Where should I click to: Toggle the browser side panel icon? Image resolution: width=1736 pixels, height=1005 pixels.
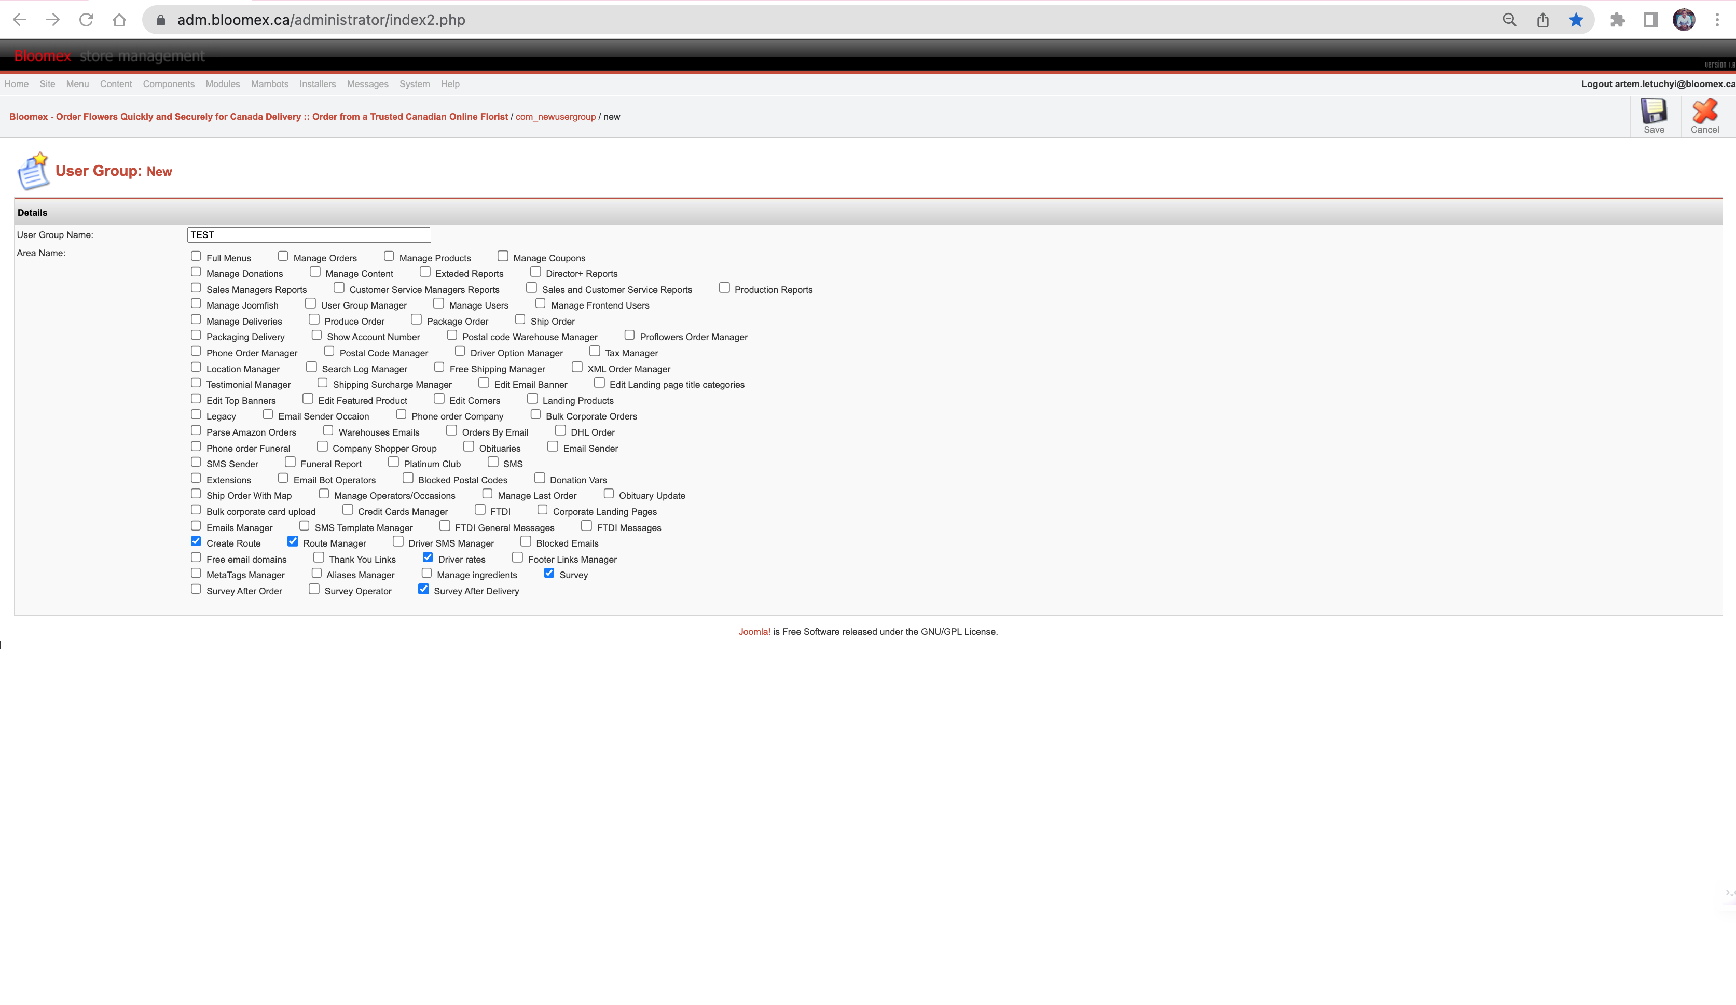tap(1650, 20)
